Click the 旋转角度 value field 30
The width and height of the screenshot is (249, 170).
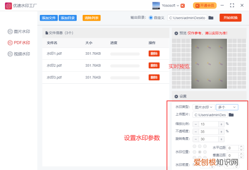coord(208,139)
